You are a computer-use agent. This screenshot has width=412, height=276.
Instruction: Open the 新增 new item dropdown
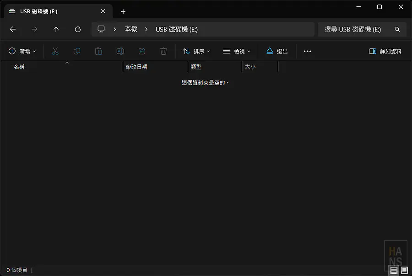(x=22, y=51)
